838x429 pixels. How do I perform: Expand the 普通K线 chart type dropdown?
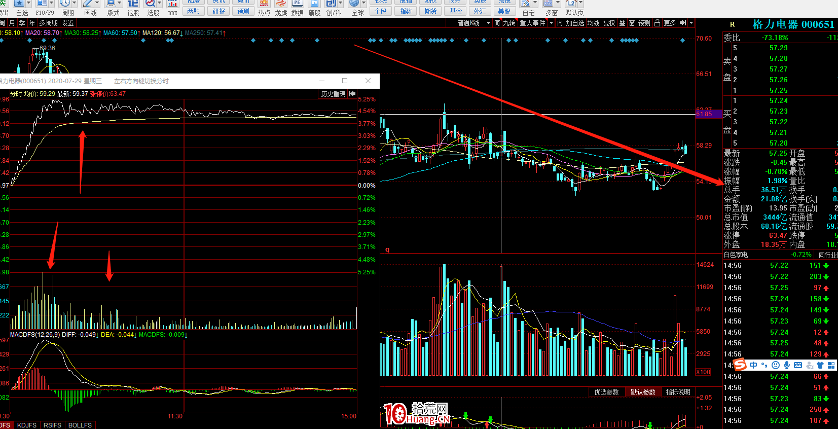(x=488, y=23)
